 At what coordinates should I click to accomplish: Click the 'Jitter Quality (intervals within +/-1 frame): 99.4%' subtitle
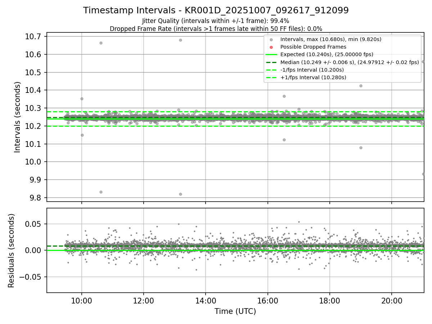(216, 21)
